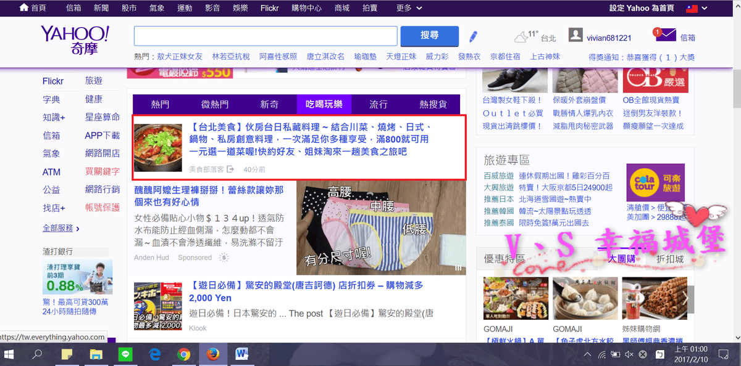This screenshot has height=366, width=741.
Task: Switch to the 折扣城 deals tab
Action: coord(670,259)
